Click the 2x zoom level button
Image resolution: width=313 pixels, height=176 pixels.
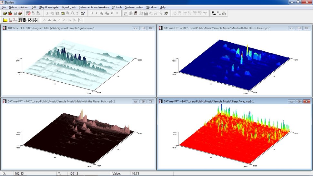pyautogui.click(x=75, y=20)
